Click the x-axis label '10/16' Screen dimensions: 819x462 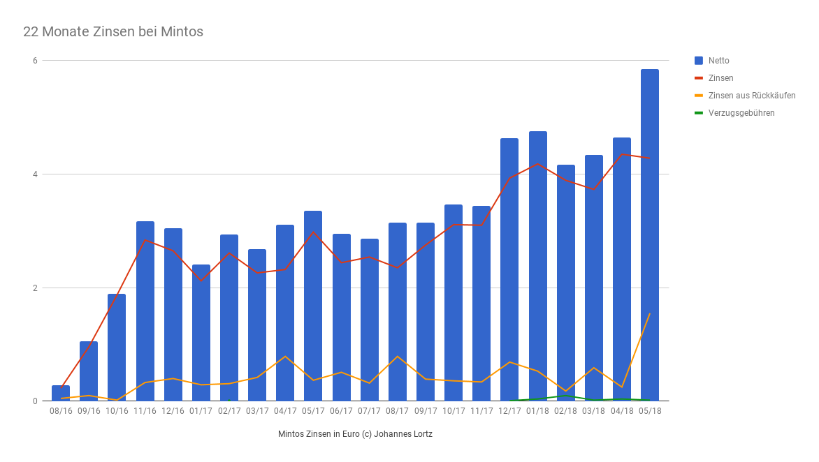[x=117, y=411]
